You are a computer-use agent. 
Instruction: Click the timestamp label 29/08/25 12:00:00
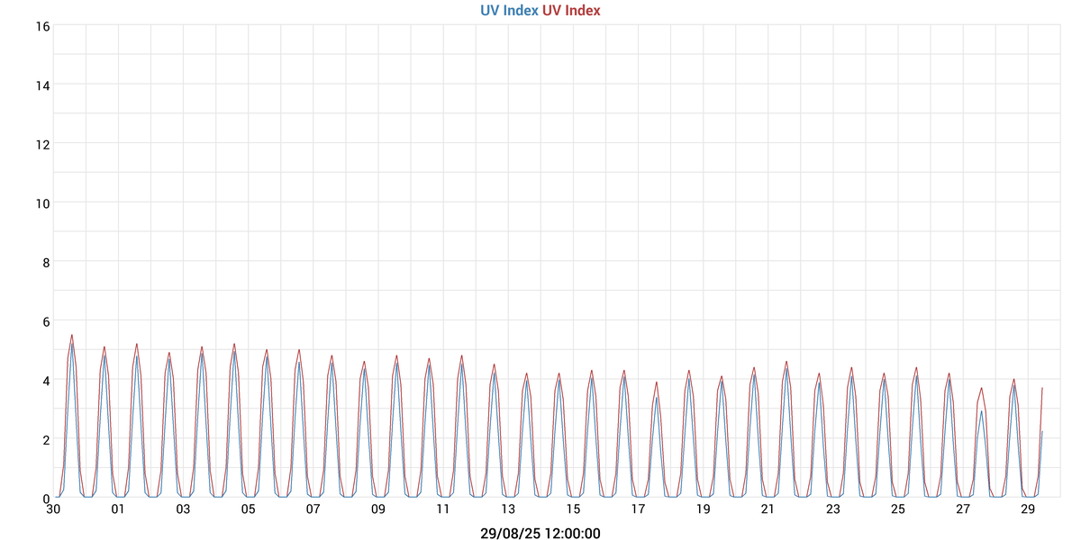540,534
